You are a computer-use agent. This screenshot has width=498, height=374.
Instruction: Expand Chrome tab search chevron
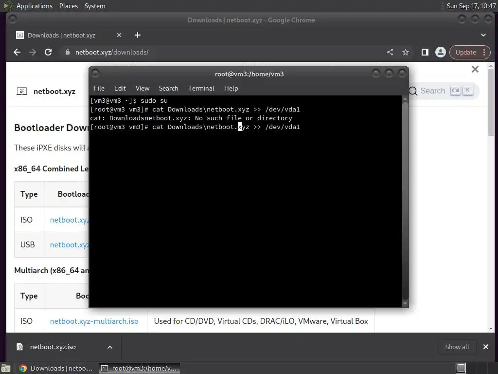(x=483, y=35)
